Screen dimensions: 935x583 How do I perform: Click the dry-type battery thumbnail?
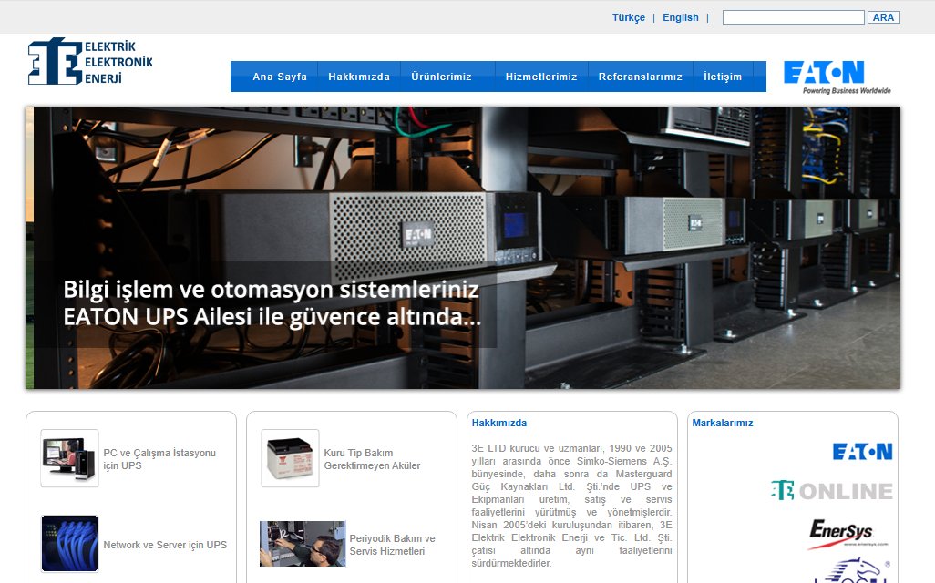coord(291,458)
